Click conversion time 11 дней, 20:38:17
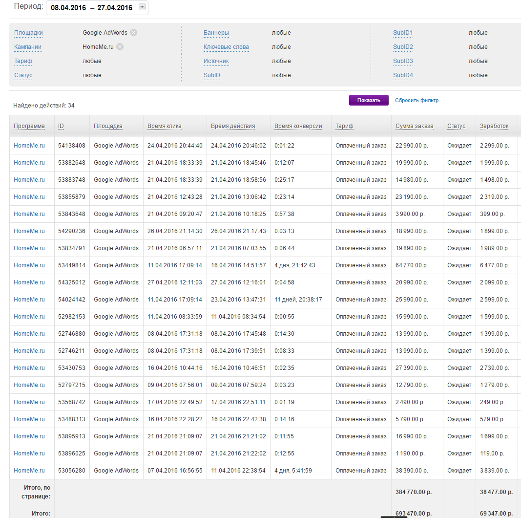Viewport: 521px width, 518px height. tap(298, 300)
